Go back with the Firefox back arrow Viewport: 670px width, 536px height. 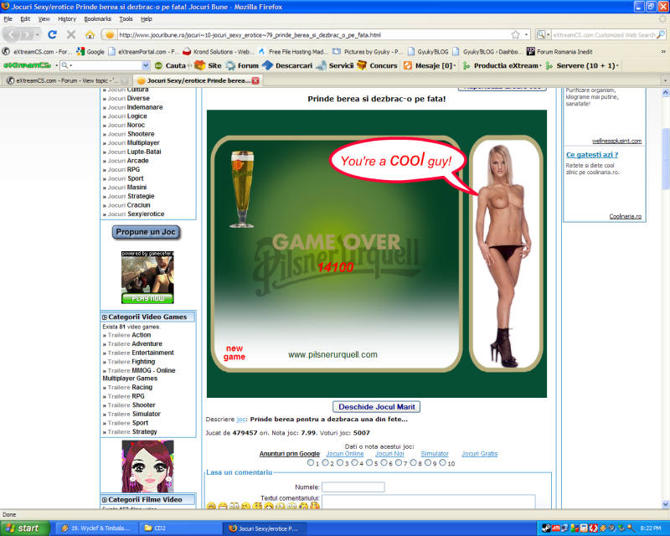[12, 34]
